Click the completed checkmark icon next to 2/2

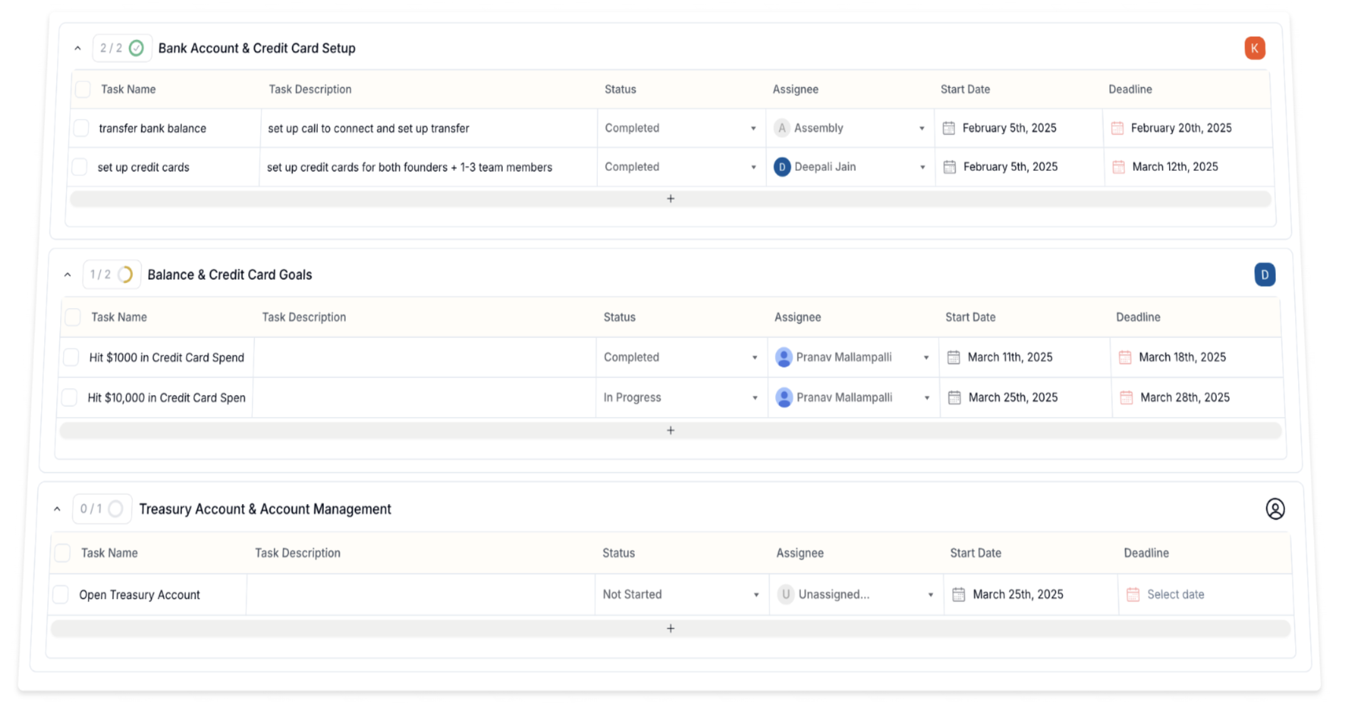[137, 48]
